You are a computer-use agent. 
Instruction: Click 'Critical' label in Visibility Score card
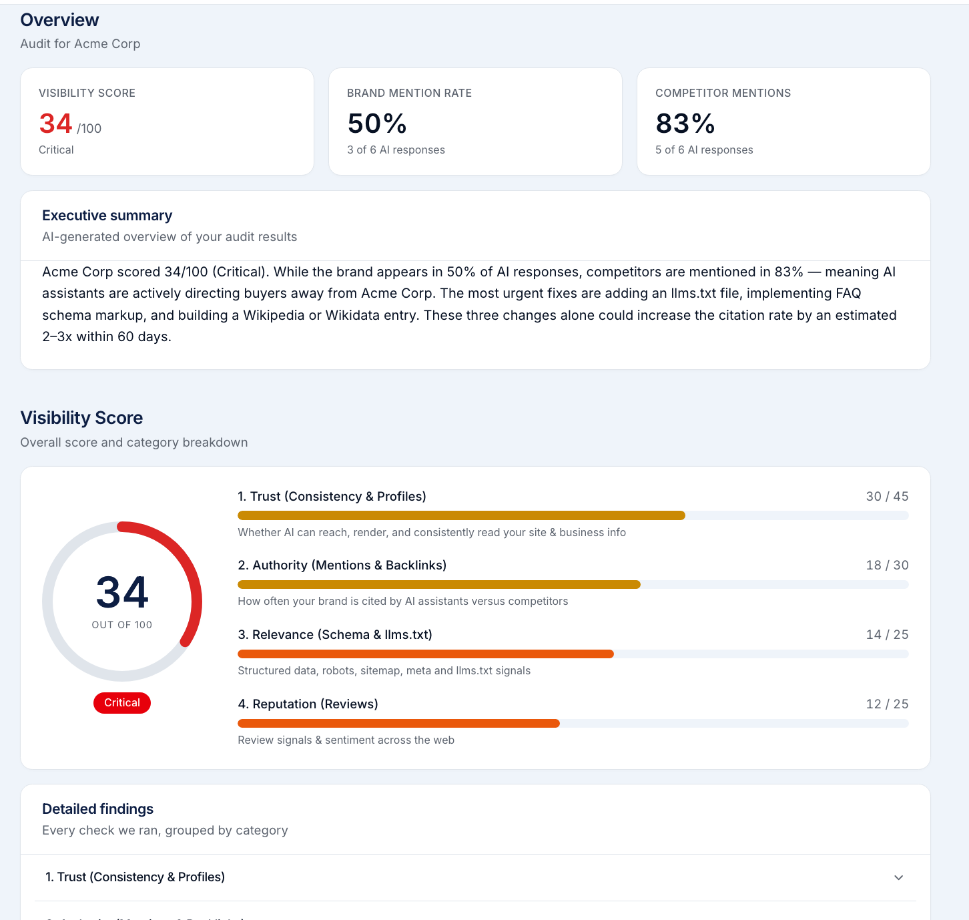click(x=56, y=150)
